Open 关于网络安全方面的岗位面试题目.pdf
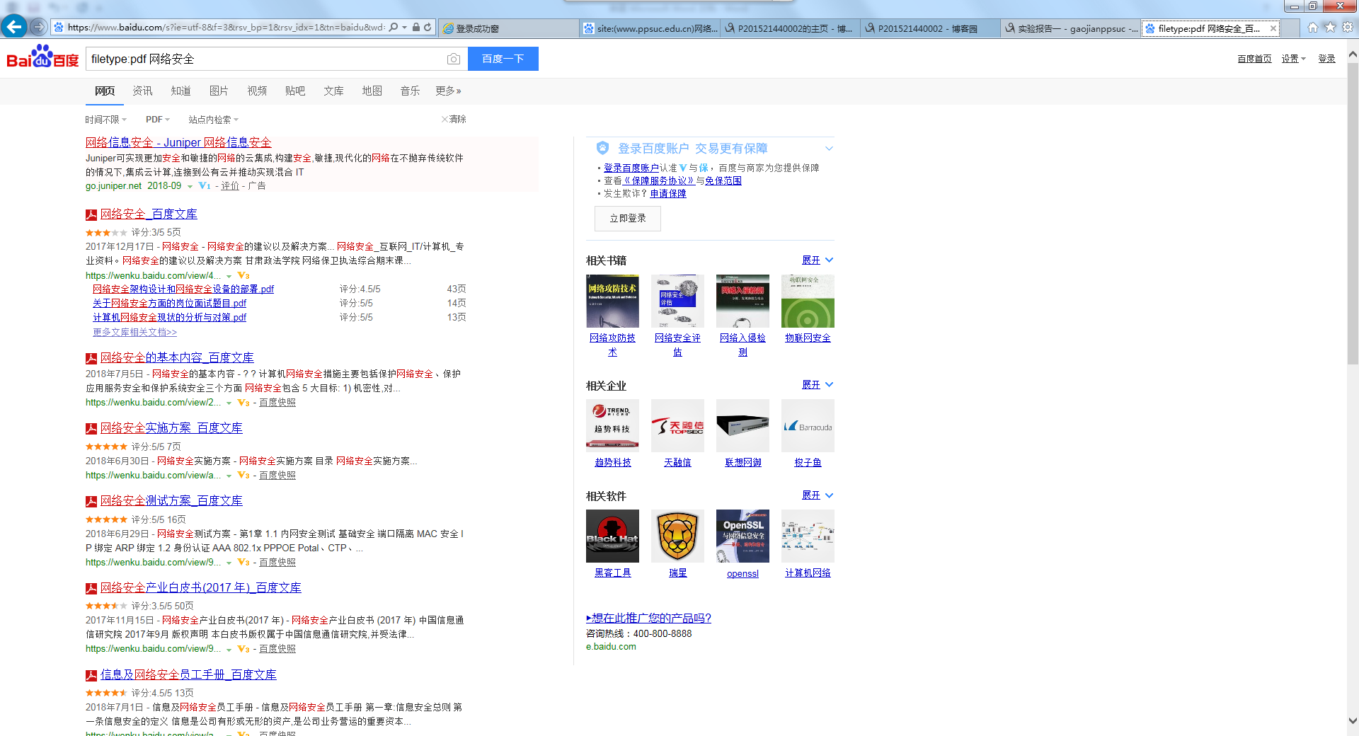1359x736 pixels. tap(169, 304)
